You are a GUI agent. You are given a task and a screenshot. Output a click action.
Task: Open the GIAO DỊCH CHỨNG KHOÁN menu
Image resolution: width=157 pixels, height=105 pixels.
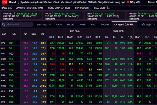click(27, 8)
